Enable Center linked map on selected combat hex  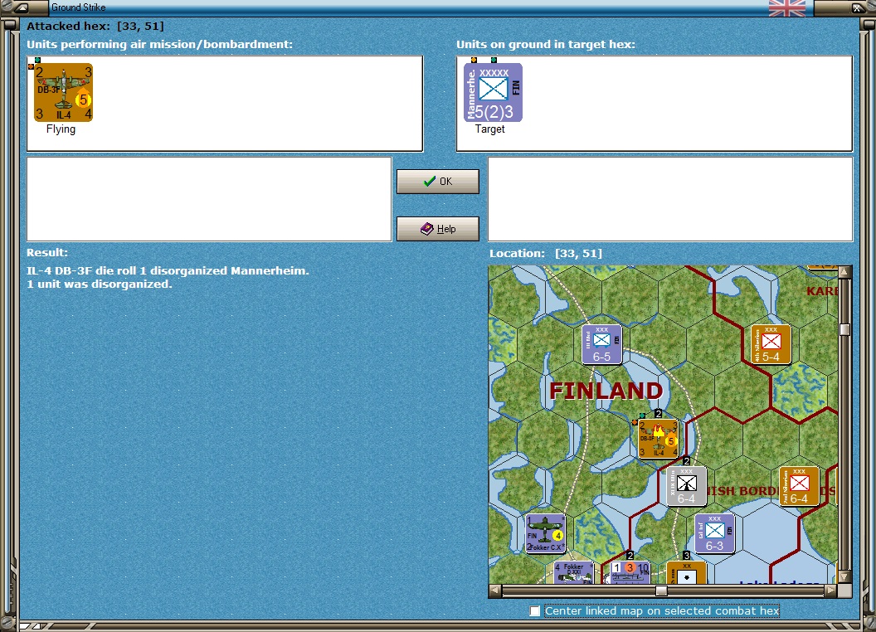535,610
